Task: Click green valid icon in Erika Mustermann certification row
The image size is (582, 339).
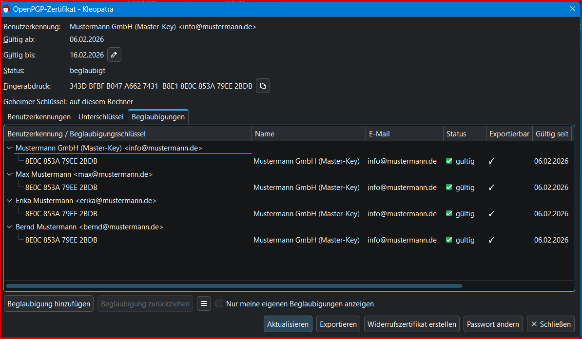Action: tap(449, 214)
